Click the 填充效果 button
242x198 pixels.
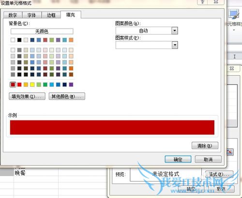[x=27, y=97]
